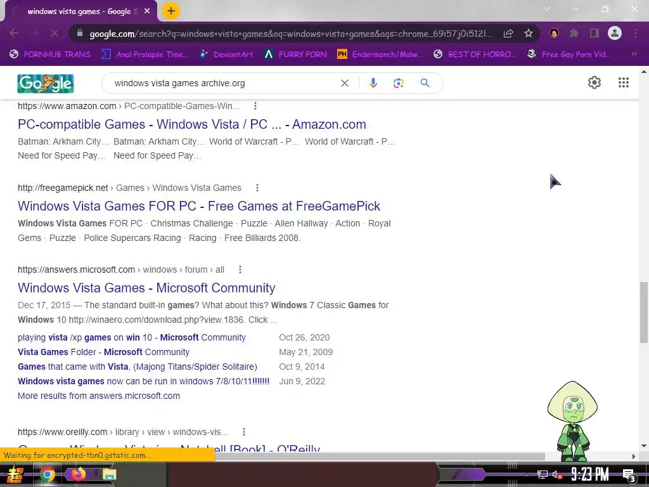
Task: Click the Oct 26, 2020 date
Action: coord(304,337)
